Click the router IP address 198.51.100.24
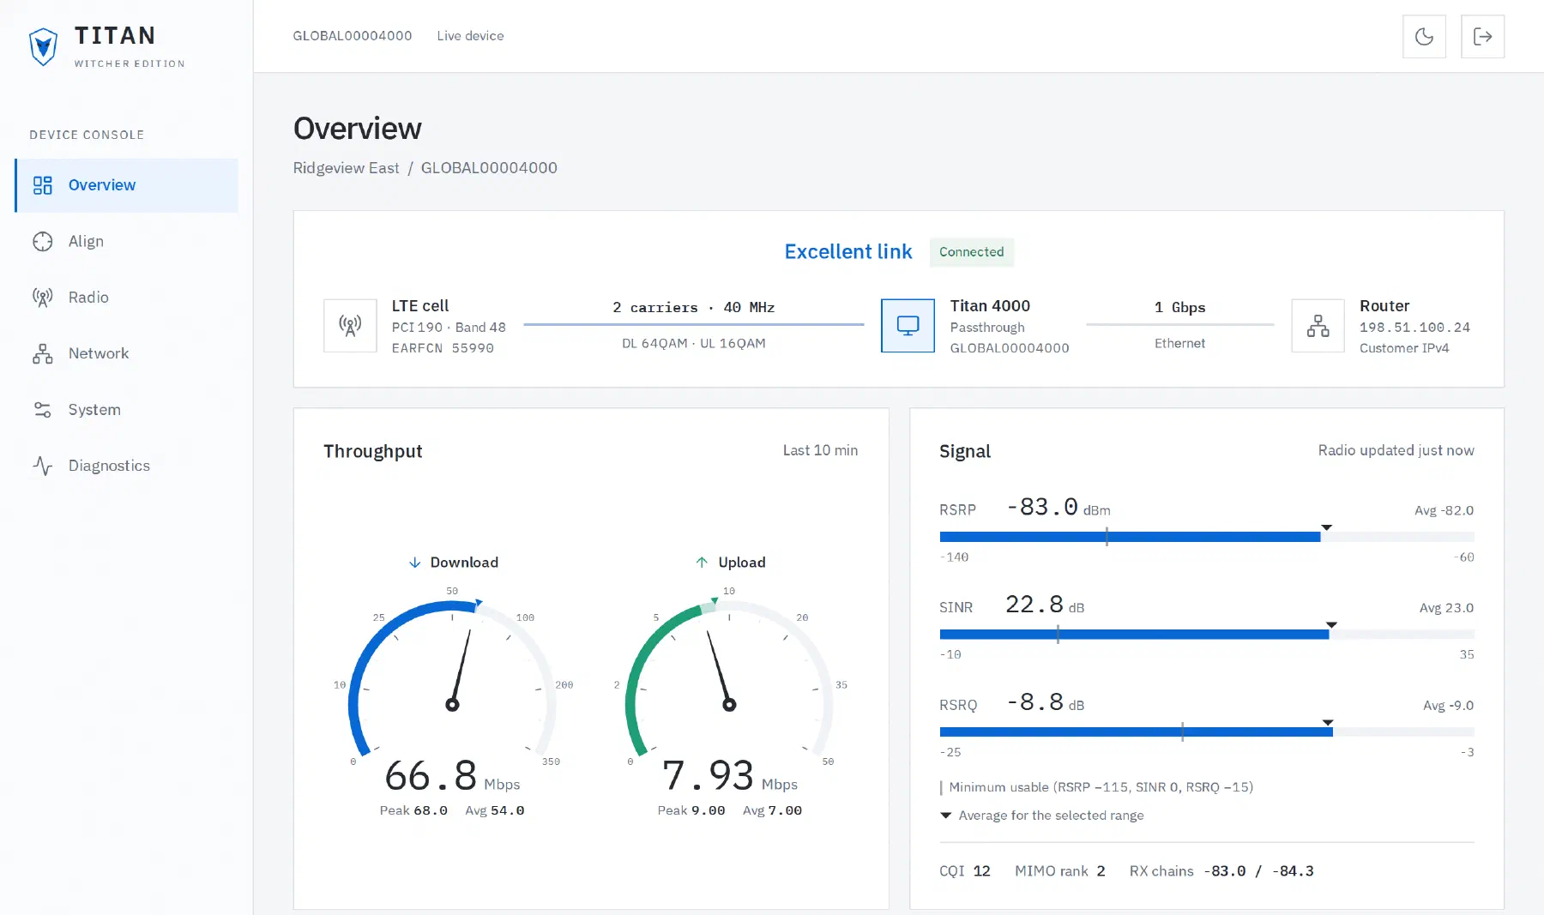Image resolution: width=1544 pixels, height=915 pixels. pos(1415,328)
